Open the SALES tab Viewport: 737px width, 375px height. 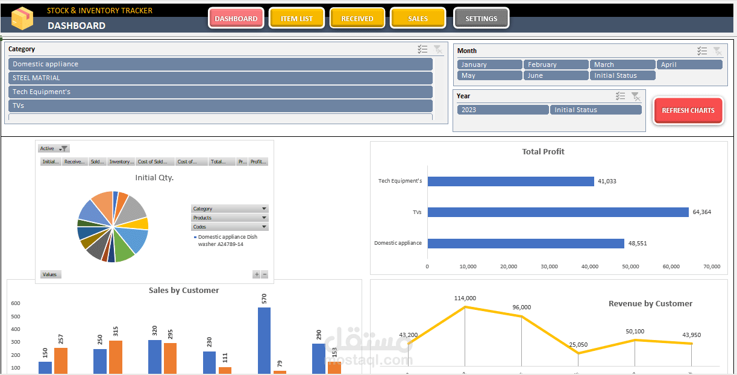click(x=418, y=18)
